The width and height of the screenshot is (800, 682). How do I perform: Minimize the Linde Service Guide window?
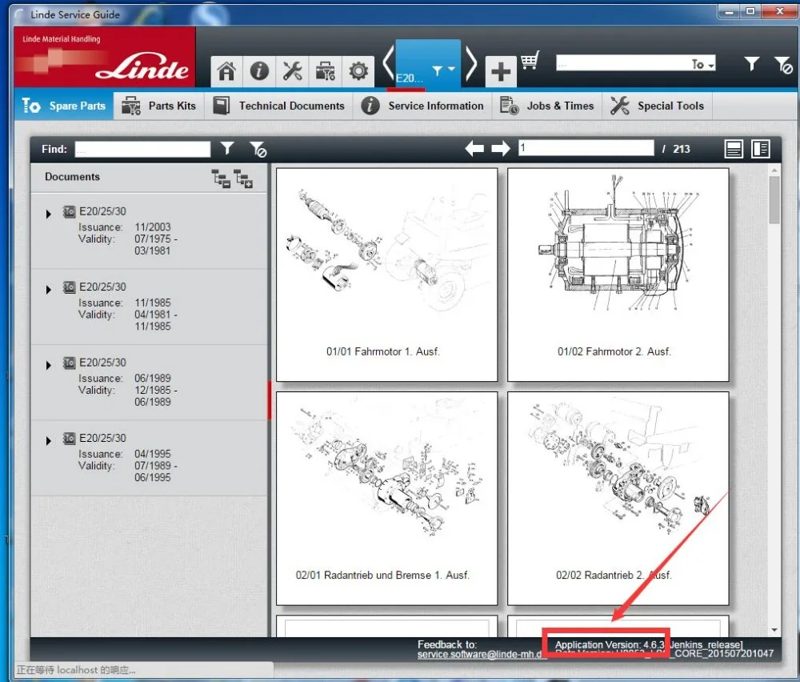tap(729, 11)
